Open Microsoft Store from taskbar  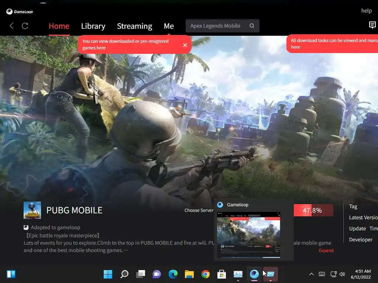coord(221,274)
